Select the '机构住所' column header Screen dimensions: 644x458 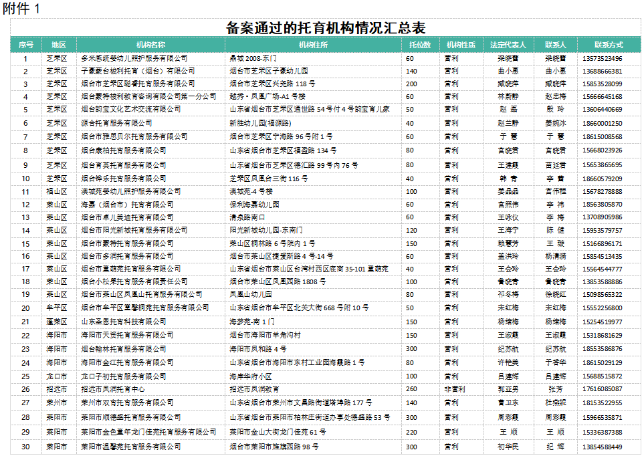tap(313, 45)
